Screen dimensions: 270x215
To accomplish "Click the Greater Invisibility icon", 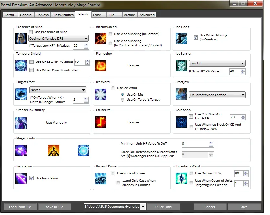I will (21, 123).
